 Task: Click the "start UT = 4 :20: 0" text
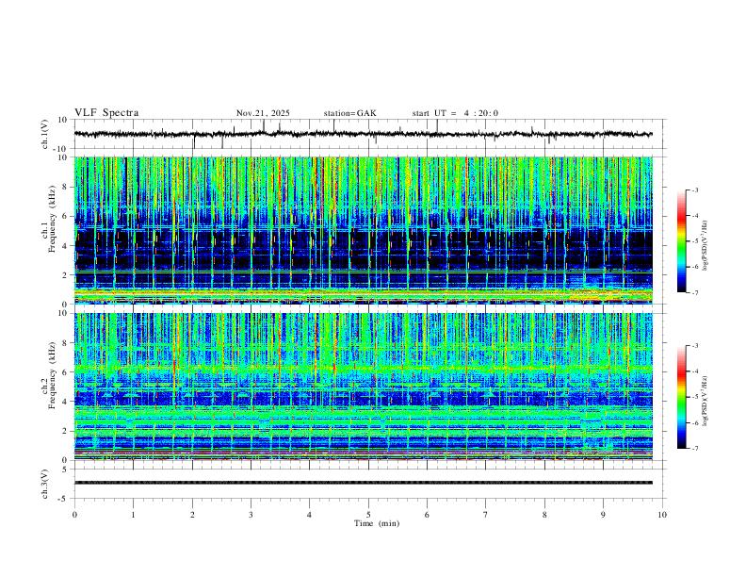click(455, 113)
